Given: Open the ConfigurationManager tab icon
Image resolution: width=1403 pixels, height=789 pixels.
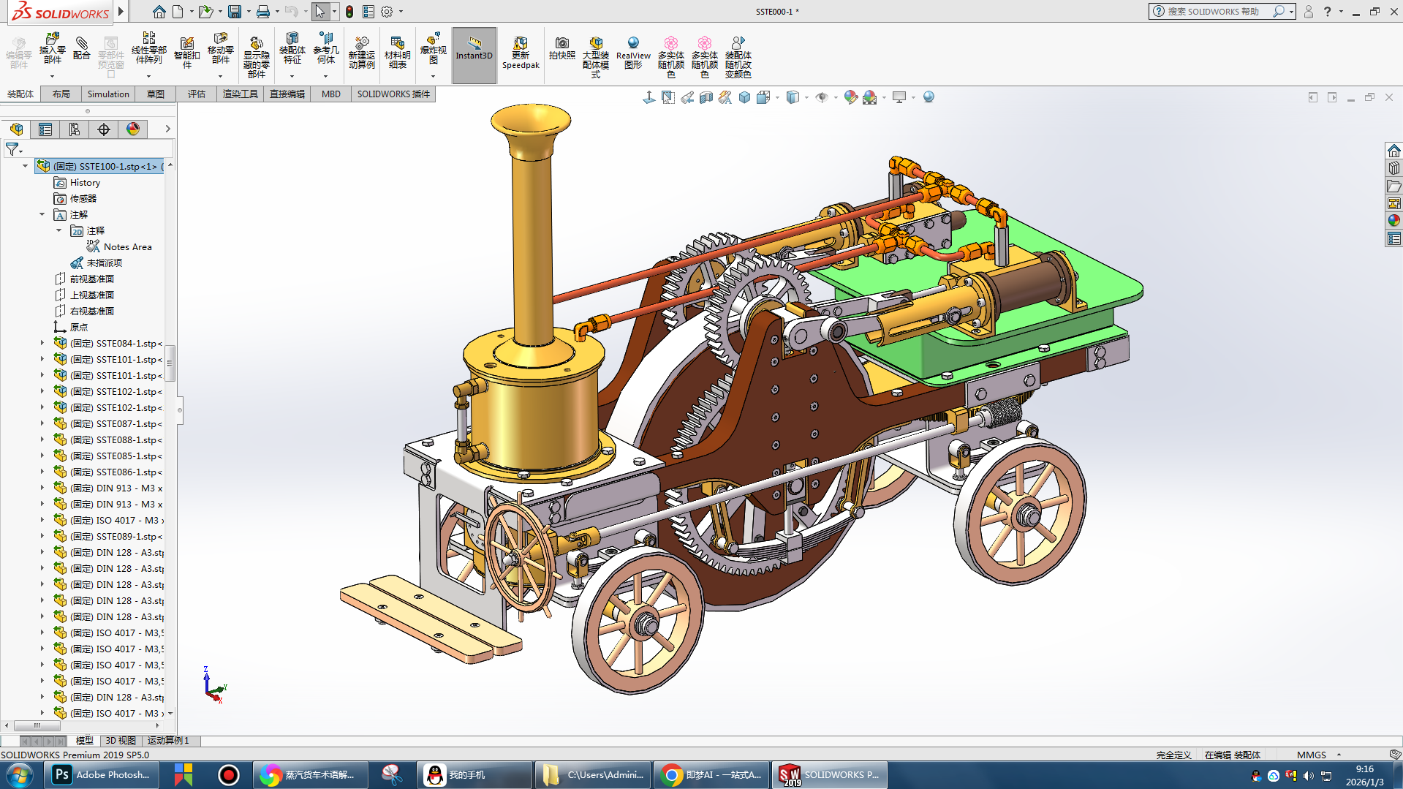Looking at the screenshot, I should [x=75, y=129].
